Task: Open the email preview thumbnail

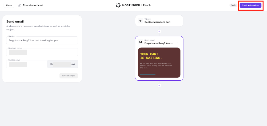Action: tap(159, 63)
